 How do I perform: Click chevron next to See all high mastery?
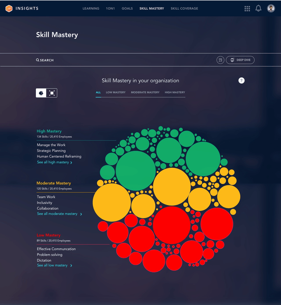coord(71,163)
